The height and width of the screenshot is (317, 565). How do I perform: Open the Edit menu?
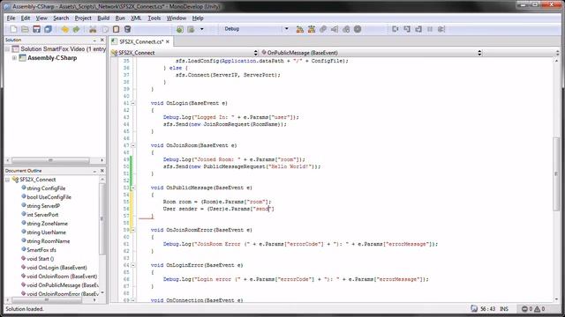[26, 18]
